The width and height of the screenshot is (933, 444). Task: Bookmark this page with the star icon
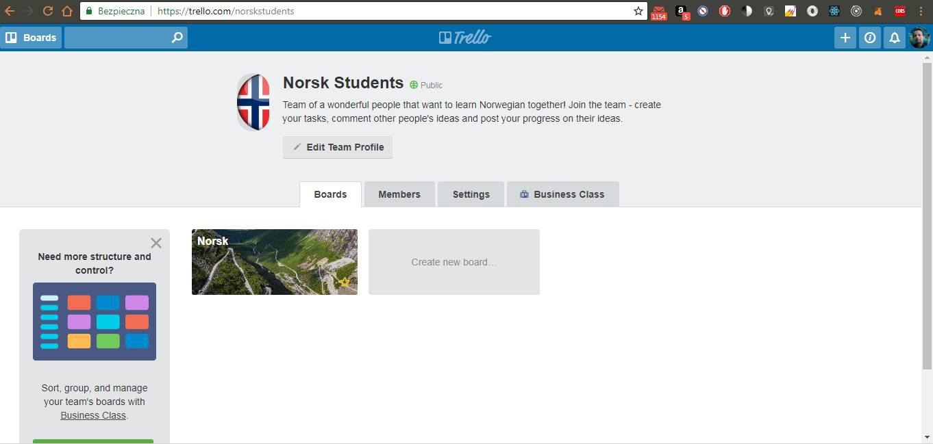(x=638, y=11)
